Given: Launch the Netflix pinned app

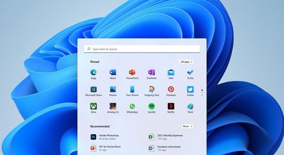Looking at the screenshot, I should click(x=171, y=106).
